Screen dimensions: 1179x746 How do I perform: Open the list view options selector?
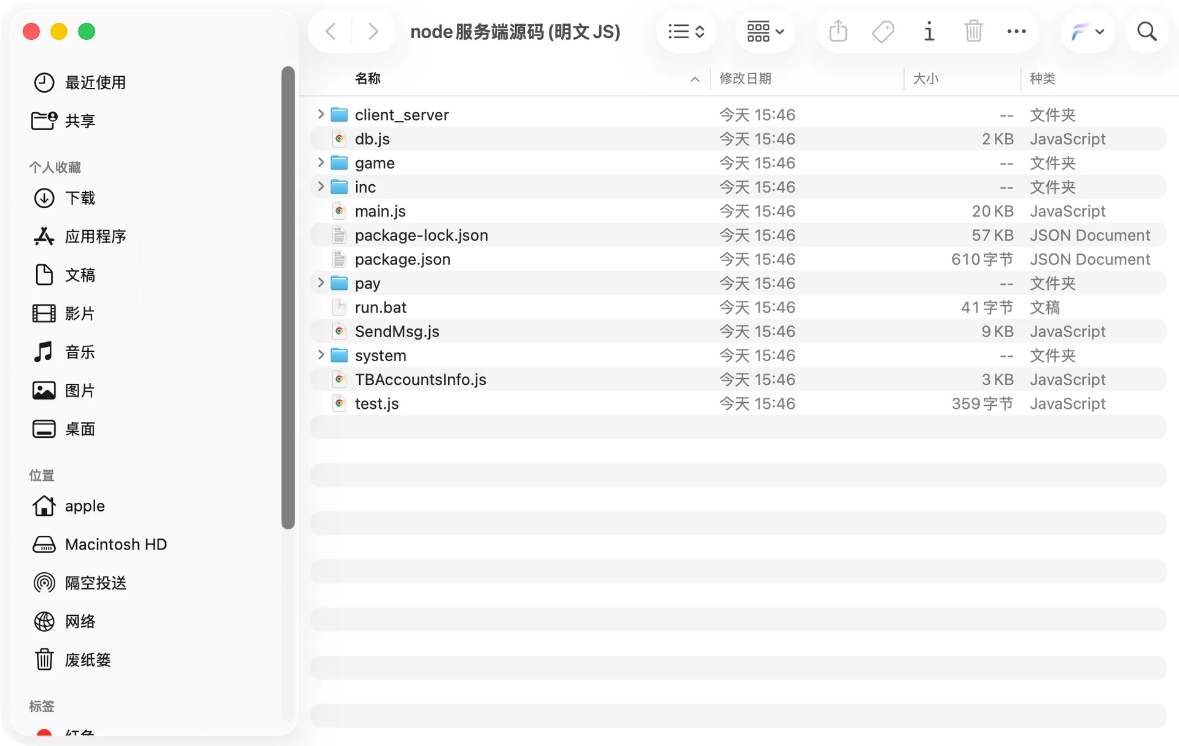(x=686, y=31)
